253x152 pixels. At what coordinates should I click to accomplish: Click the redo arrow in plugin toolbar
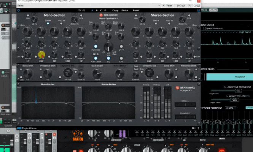coord(84,10)
